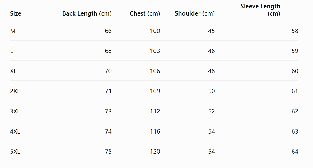Select the 3XL size row label
The height and width of the screenshot is (168, 313).
pyautogui.click(x=15, y=111)
